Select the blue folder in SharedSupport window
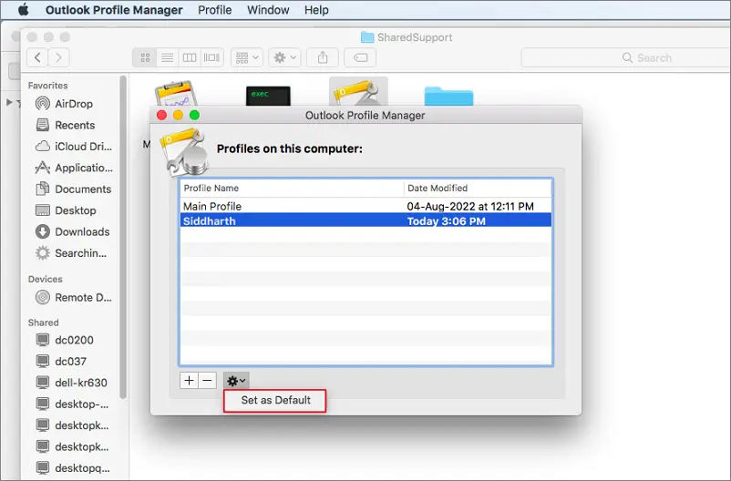The image size is (731, 481). [x=448, y=97]
